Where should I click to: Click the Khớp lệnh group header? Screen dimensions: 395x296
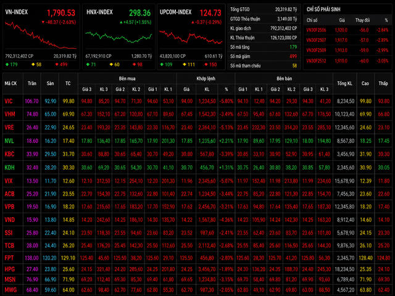(x=206, y=78)
